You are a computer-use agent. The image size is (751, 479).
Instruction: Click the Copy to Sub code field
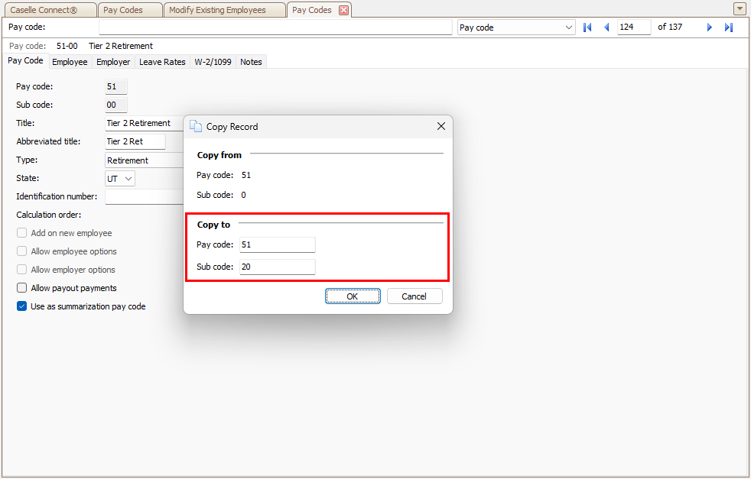click(277, 267)
